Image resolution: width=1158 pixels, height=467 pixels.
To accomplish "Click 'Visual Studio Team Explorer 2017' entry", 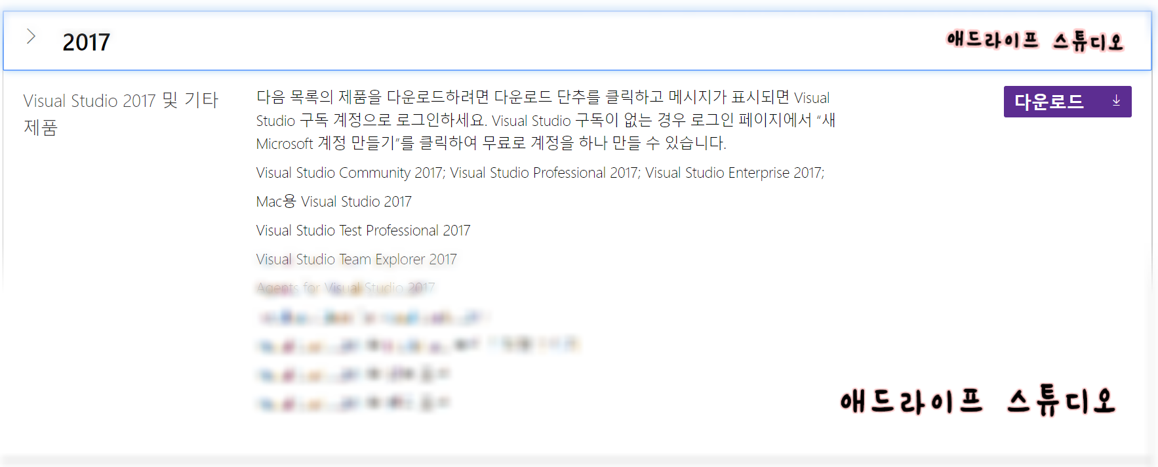I will (x=356, y=259).
